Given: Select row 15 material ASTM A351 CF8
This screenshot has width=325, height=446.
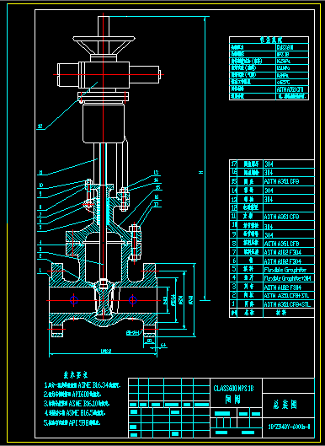Looking at the screenshot, I should [x=281, y=181].
